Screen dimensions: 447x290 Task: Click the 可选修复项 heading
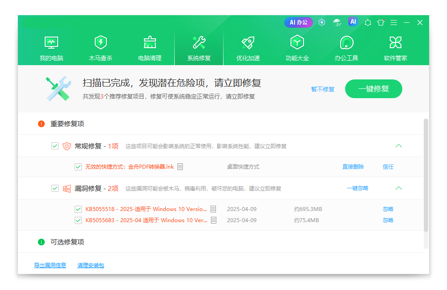[x=67, y=242]
